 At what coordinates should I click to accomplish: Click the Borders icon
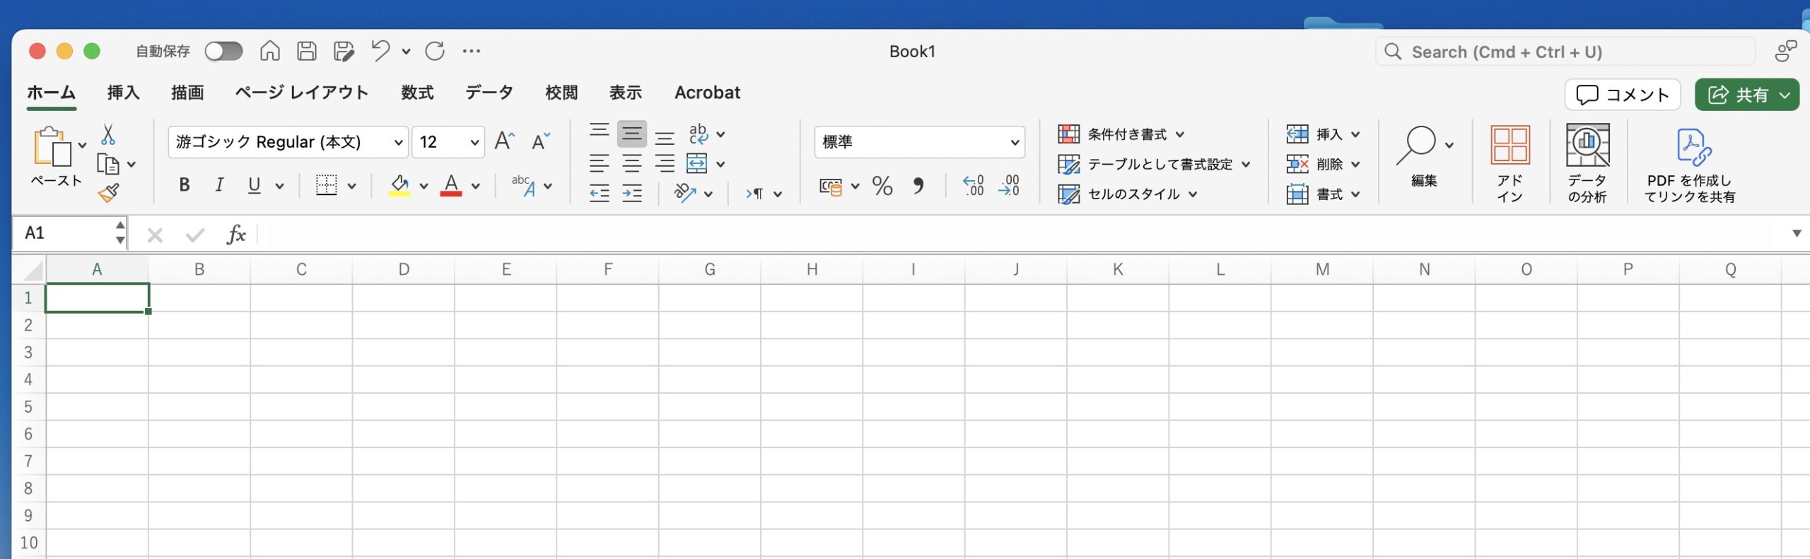tap(326, 185)
